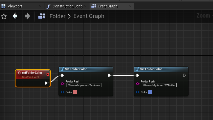Screen dimensions: 213x120
Task: Close the Viewport tab
Action: [40, 6]
